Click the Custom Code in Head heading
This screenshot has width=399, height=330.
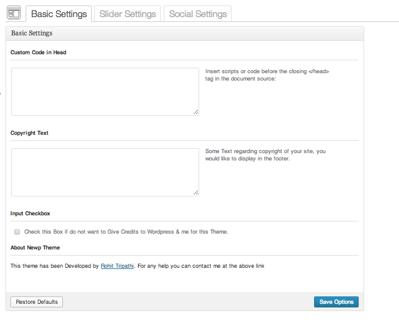click(x=38, y=52)
